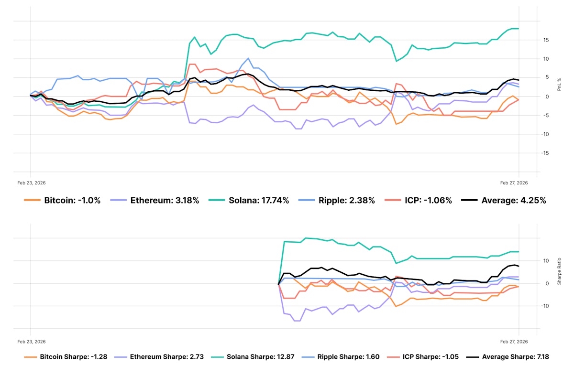Click the Ethereum Sharpe: 2.73 legend text

point(165,357)
